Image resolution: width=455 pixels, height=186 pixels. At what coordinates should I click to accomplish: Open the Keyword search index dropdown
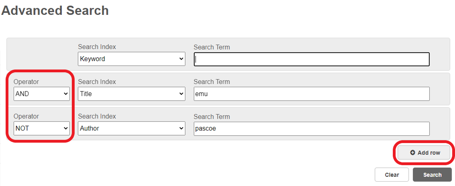(x=131, y=59)
